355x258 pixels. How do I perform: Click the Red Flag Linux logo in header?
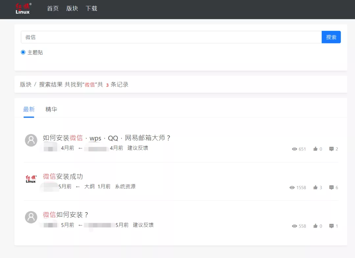(x=24, y=9)
